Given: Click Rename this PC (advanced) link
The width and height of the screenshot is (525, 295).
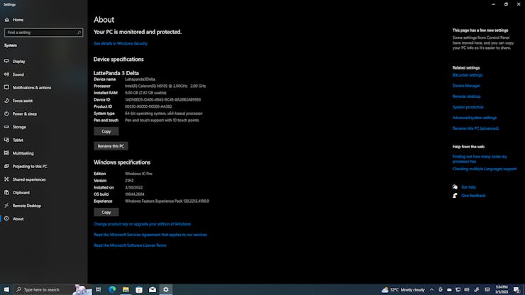Looking at the screenshot, I should click(x=475, y=128).
